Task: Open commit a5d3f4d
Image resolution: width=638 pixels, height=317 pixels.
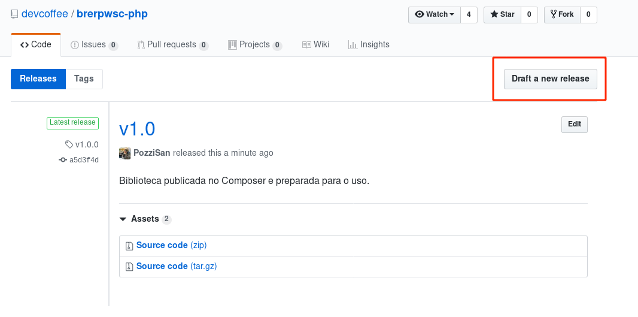Action: coord(84,160)
